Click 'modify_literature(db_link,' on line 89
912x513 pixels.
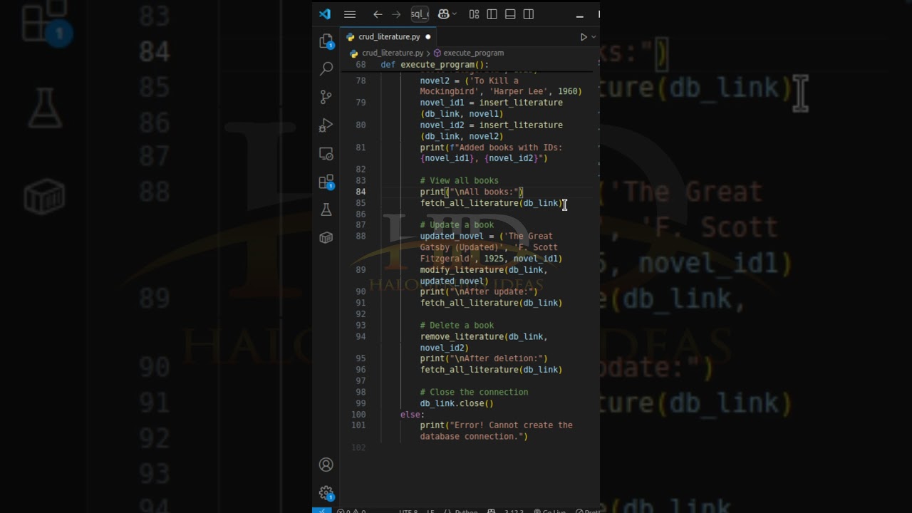pyautogui.click(x=484, y=270)
